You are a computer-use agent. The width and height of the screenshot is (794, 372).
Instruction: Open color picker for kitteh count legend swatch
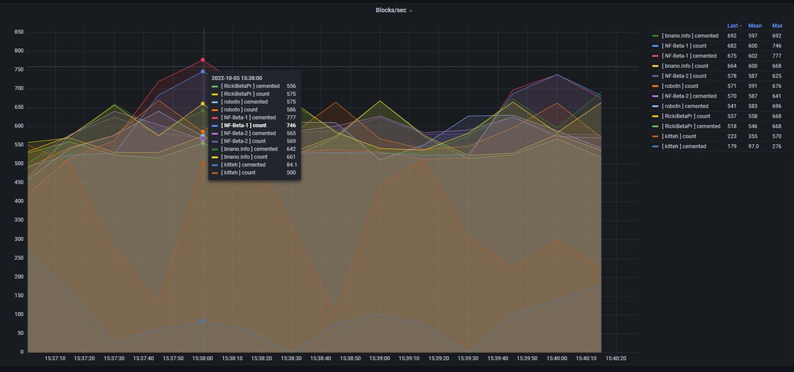click(655, 136)
